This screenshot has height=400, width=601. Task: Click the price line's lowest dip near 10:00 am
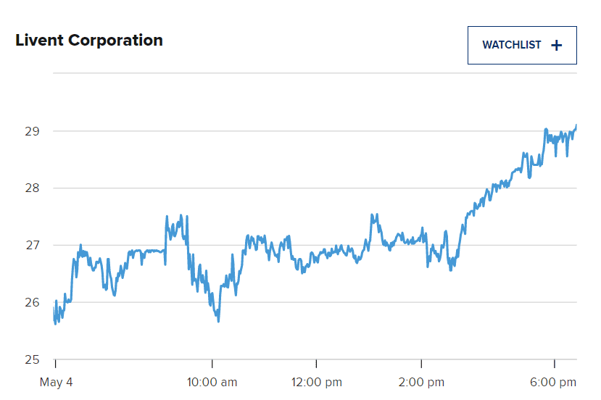tap(218, 320)
